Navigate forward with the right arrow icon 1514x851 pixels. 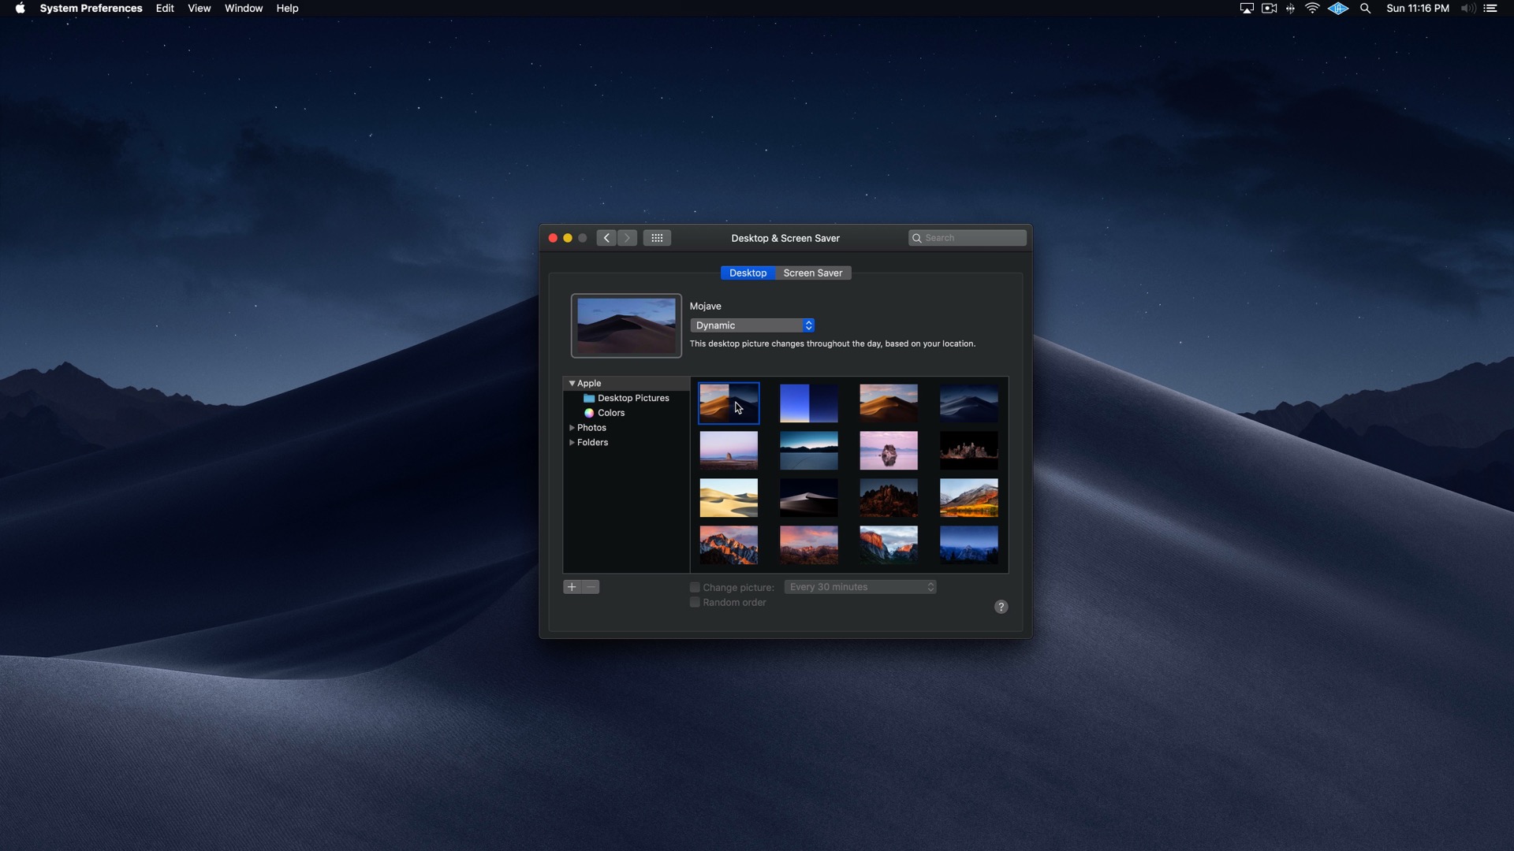[x=627, y=237]
